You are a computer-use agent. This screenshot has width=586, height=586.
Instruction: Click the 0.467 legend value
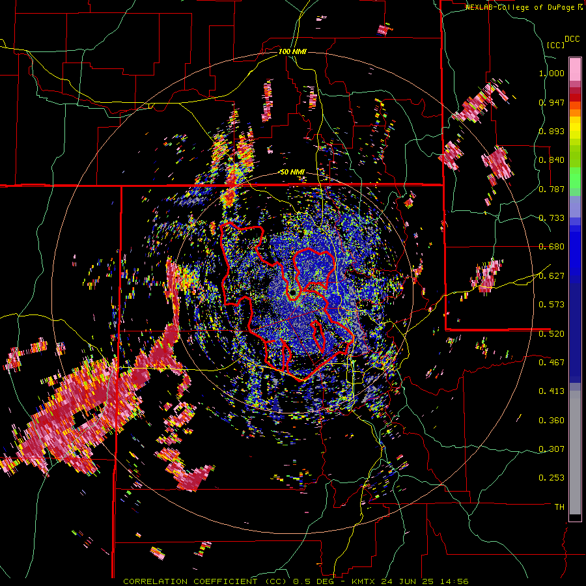click(x=551, y=363)
